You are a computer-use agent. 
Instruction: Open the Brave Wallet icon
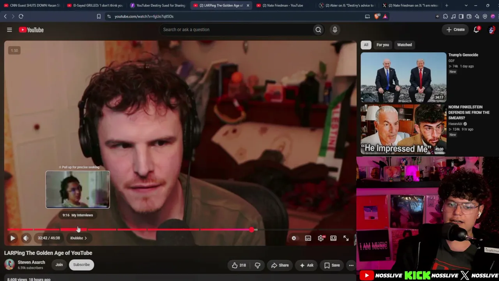(x=469, y=16)
